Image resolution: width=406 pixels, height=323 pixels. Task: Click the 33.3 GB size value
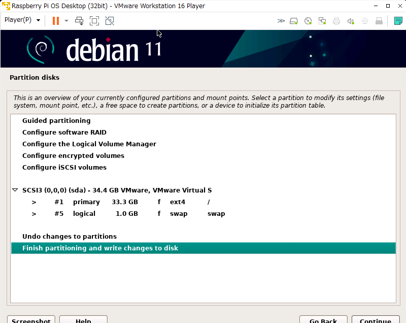[x=125, y=202]
